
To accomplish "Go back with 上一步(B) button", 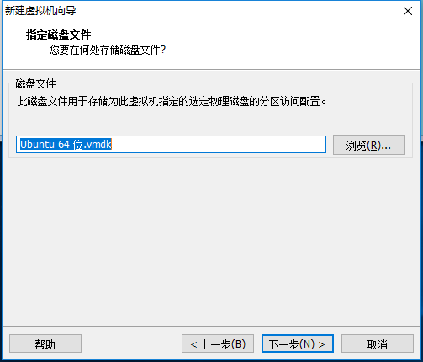I will pyautogui.click(x=218, y=343).
